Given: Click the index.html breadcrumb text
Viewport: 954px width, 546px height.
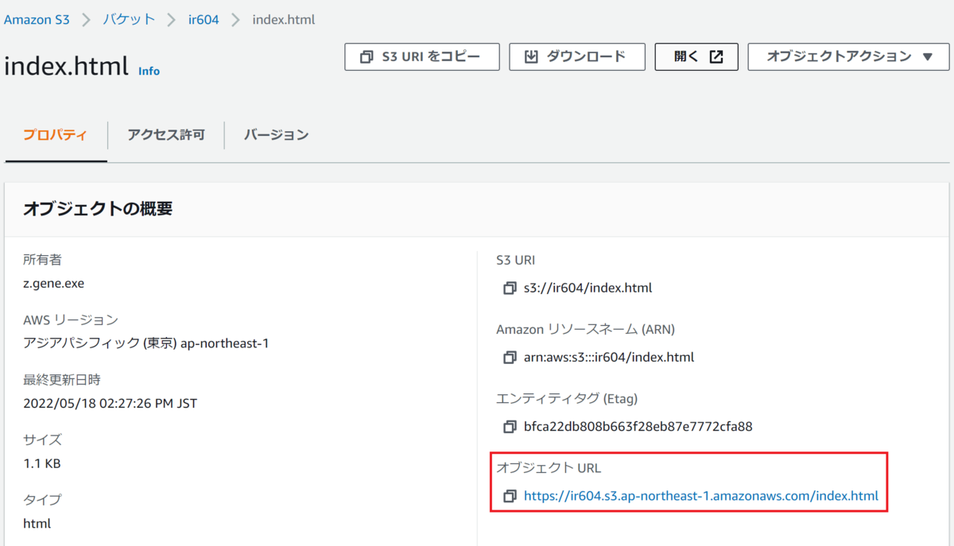Looking at the screenshot, I should click(284, 19).
